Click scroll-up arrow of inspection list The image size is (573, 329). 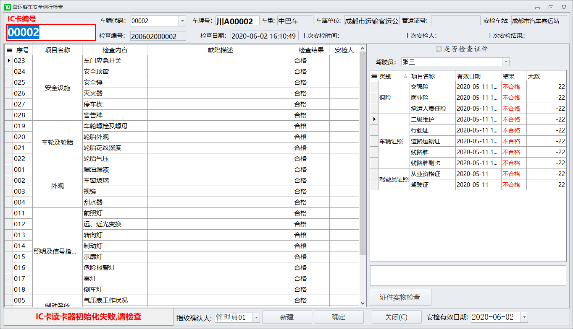point(363,49)
